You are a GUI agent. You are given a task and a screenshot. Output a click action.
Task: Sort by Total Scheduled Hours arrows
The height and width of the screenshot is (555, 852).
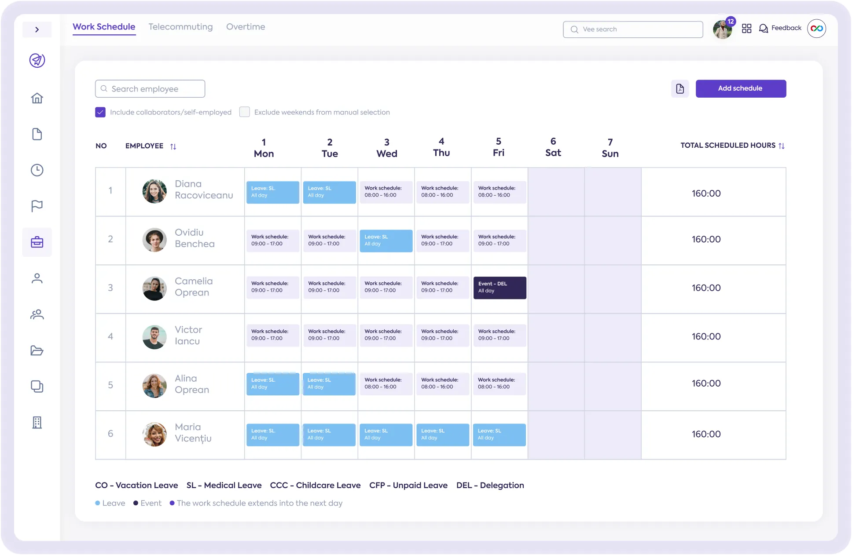pos(782,146)
